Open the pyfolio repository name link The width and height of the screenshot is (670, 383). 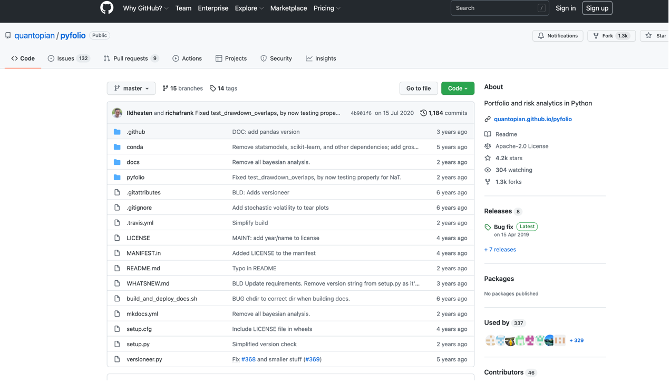(73, 36)
